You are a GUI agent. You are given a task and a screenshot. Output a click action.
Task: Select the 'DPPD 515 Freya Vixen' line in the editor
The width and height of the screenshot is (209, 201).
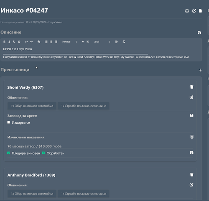coord(18,49)
